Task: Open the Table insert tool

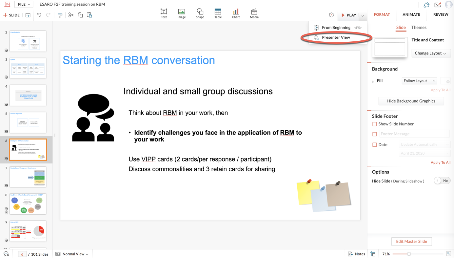Action: tap(218, 13)
